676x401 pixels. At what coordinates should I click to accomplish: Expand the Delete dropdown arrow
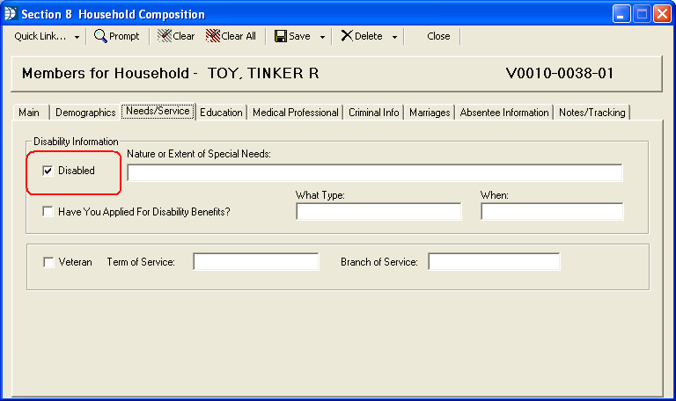coord(394,37)
